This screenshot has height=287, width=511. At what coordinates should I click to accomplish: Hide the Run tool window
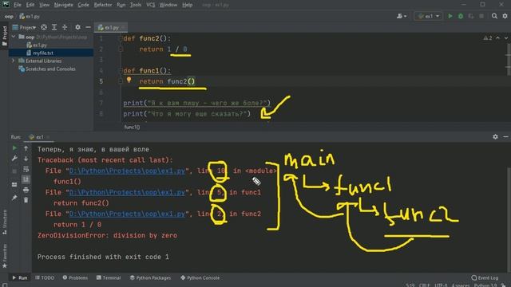click(x=505, y=136)
